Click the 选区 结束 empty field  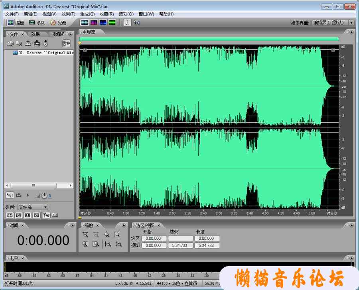click(x=181, y=238)
